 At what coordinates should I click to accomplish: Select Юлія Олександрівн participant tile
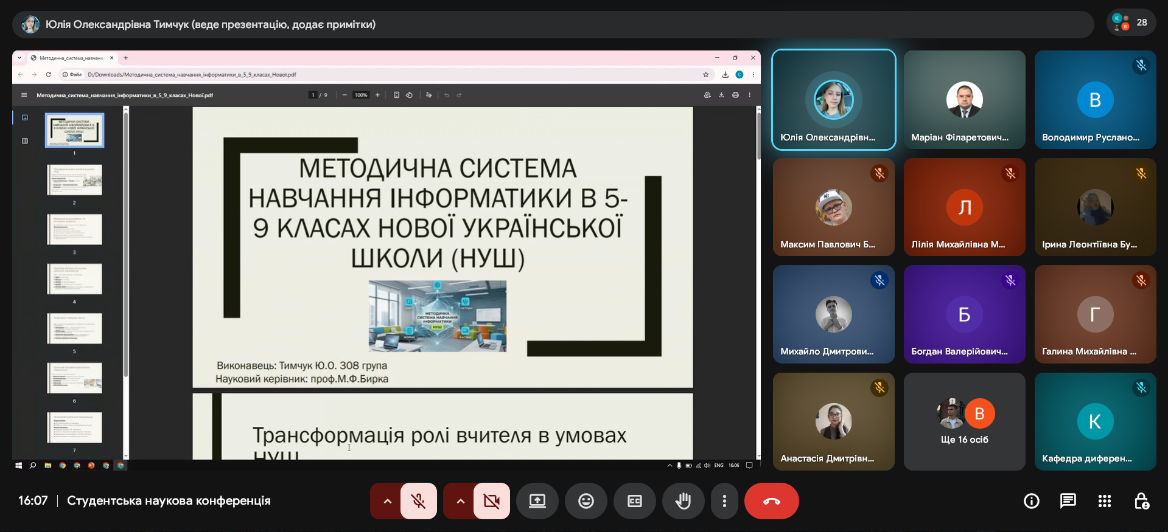tap(834, 100)
